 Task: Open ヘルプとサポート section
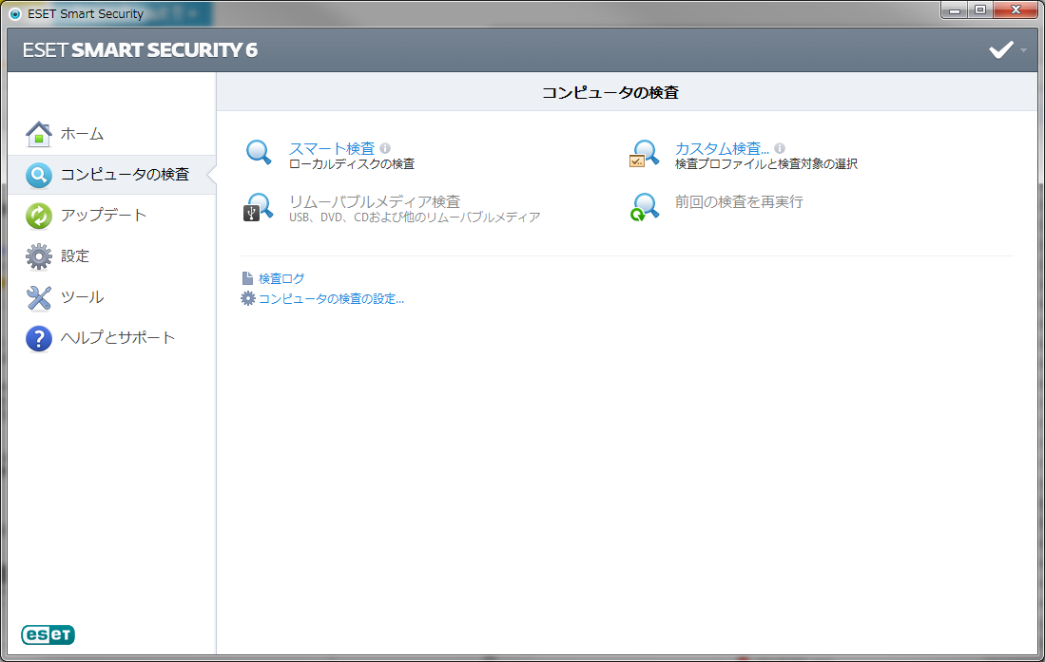(118, 338)
